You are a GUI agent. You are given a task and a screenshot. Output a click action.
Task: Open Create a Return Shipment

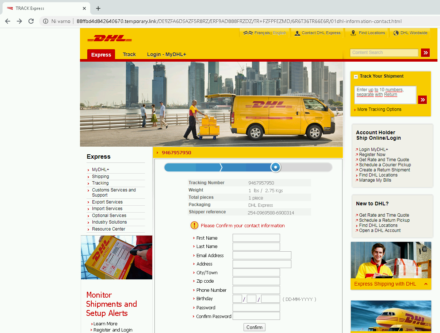384,170
